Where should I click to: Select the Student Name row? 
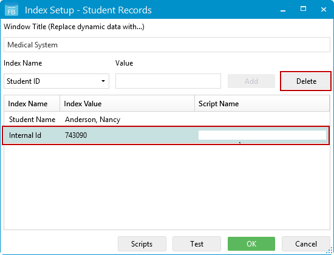(166, 120)
